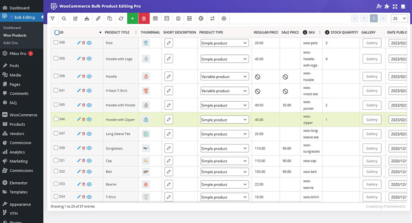412x223 pixels.
Task: View the Cap product with eye icon
Action: [89, 161]
